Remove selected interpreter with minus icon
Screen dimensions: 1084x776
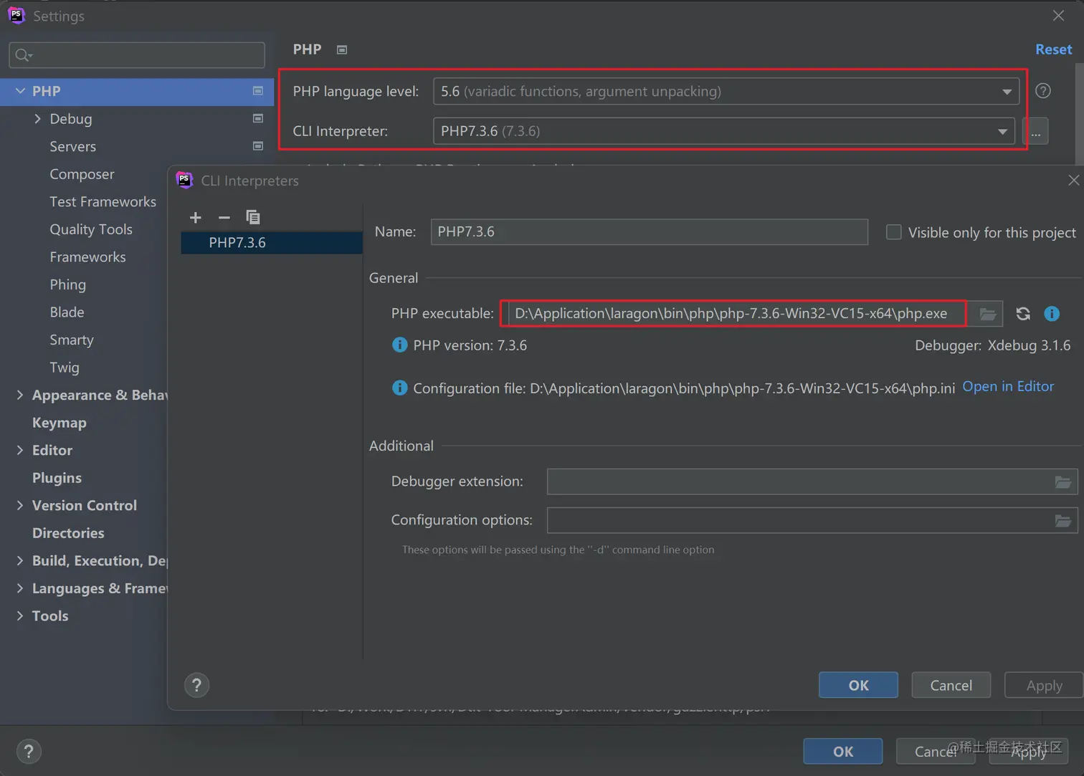point(224,217)
